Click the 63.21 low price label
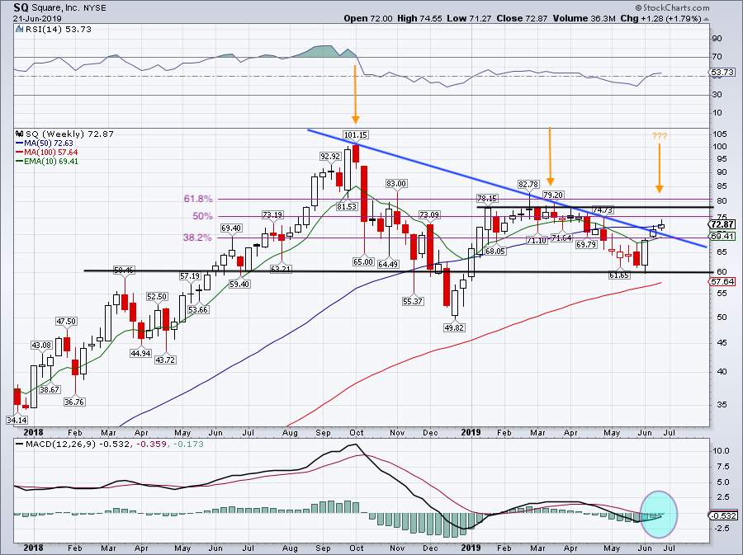 (x=281, y=269)
